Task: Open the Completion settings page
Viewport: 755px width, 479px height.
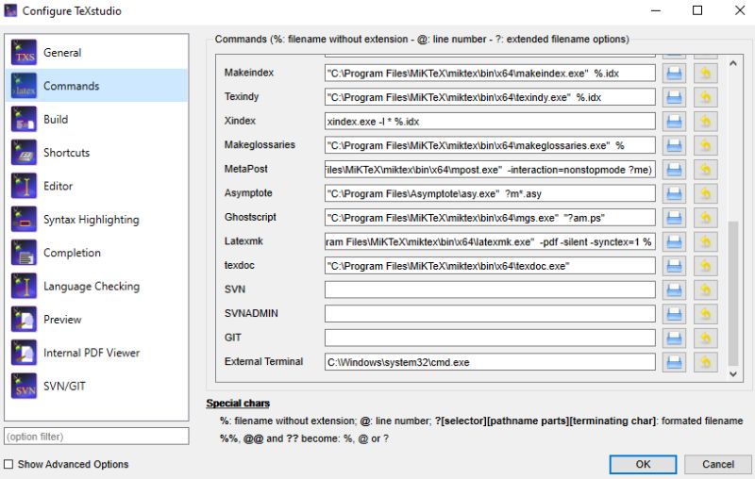Action: pos(96,253)
